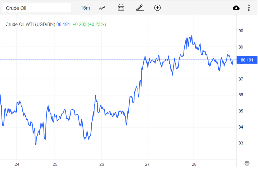The height and width of the screenshot is (169, 258).
Task: Open the 15m interval dropdown
Action: (x=85, y=8)
